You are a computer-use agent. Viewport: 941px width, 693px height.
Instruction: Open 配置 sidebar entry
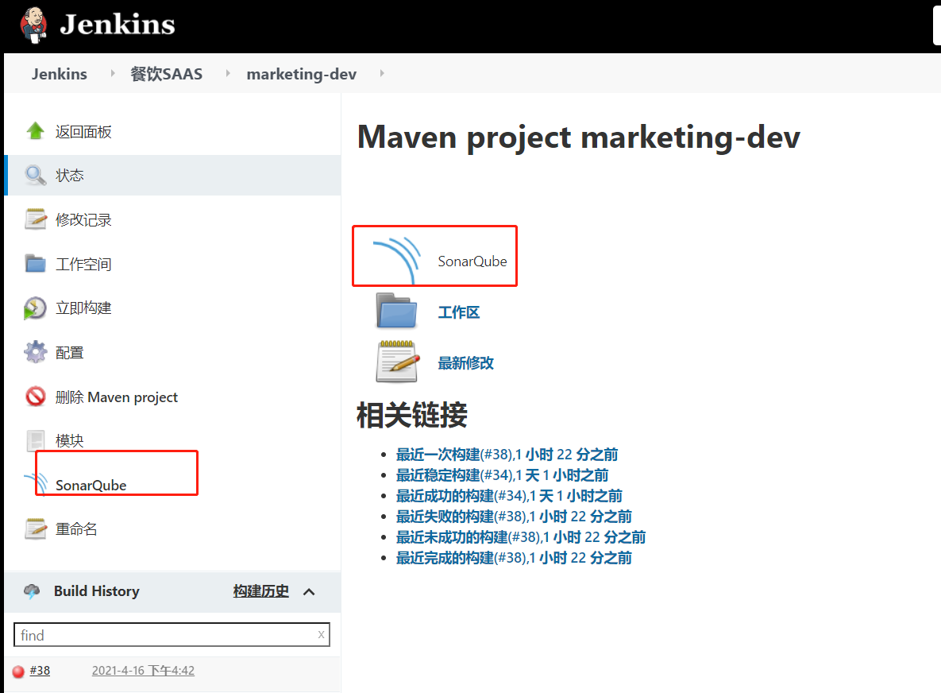point(70,353)
